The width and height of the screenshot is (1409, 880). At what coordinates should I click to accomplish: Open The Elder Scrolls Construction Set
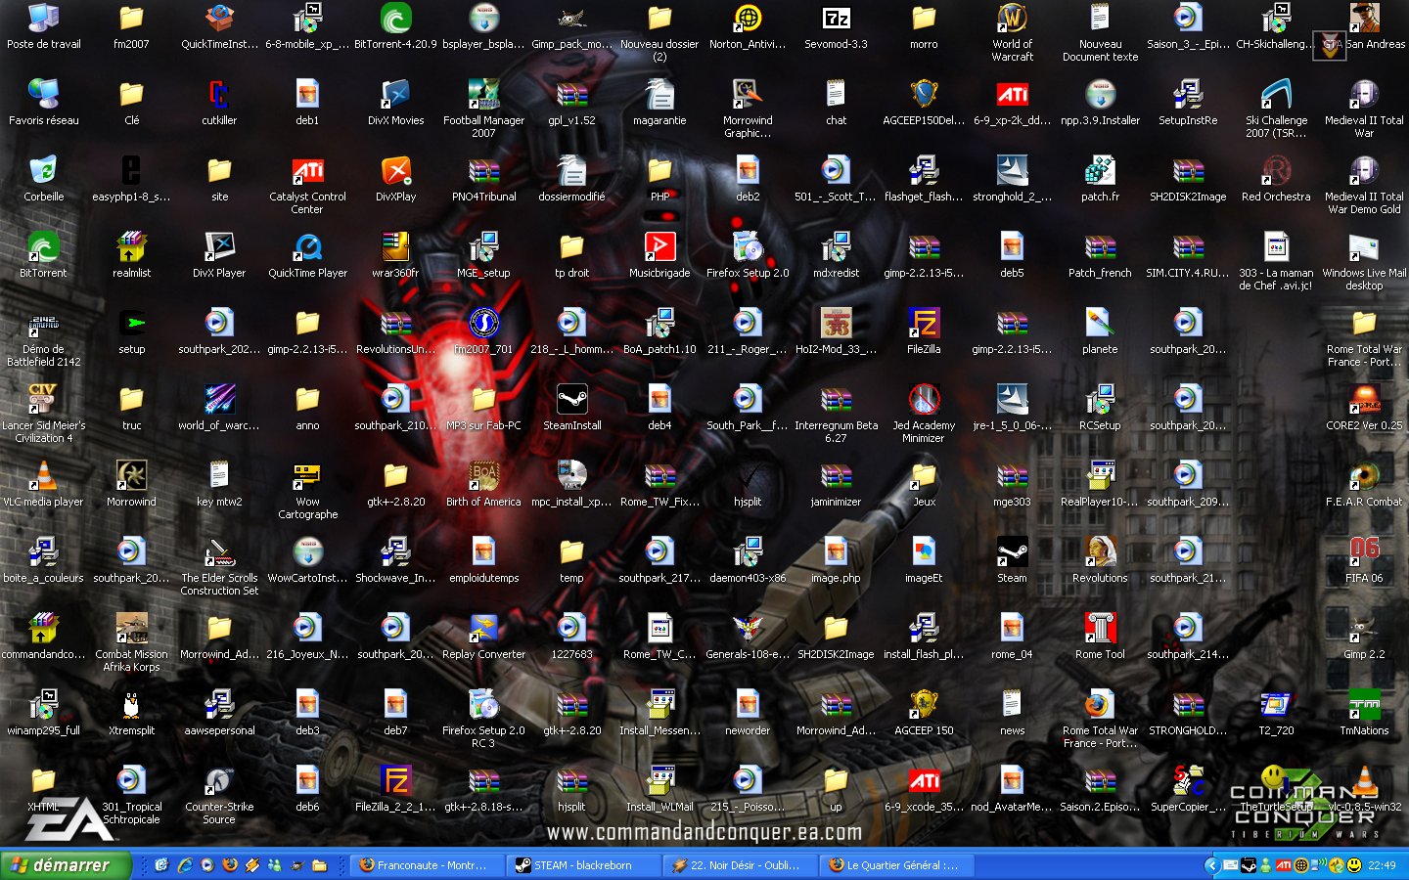(220, 566)
